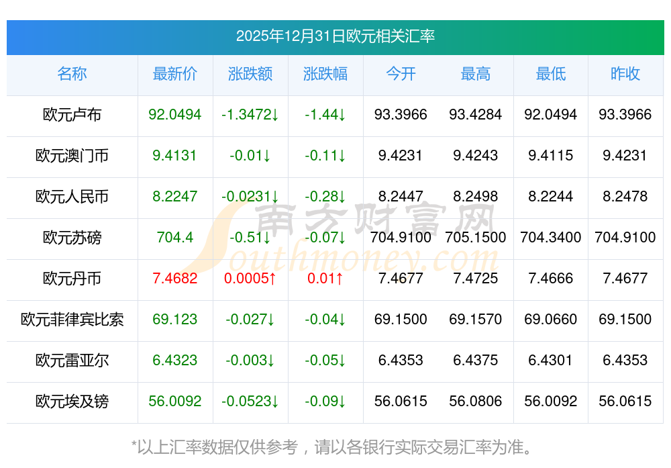Select high value 69.1570
671x468 pixels.
[x=476, y=320]
